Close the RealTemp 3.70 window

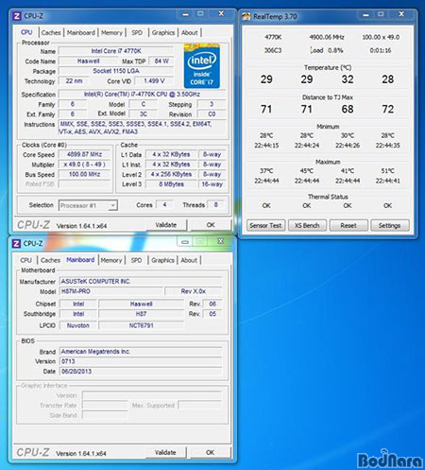click(401, 14)
